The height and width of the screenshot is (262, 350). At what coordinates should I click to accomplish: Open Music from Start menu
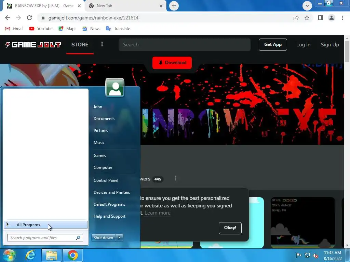(x=99, y=143)
